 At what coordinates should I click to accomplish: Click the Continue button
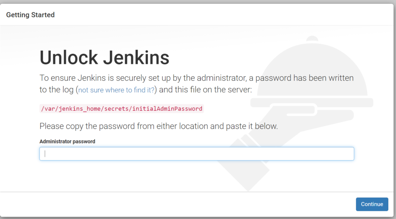coord(372,204)
